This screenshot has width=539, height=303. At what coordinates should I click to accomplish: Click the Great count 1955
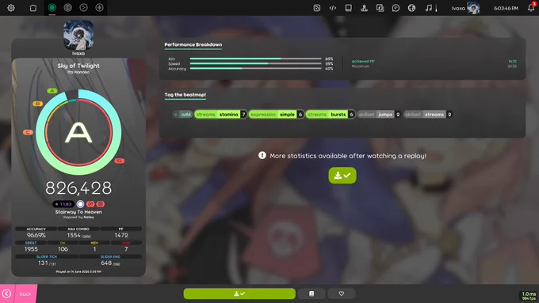tap(31, 249)
